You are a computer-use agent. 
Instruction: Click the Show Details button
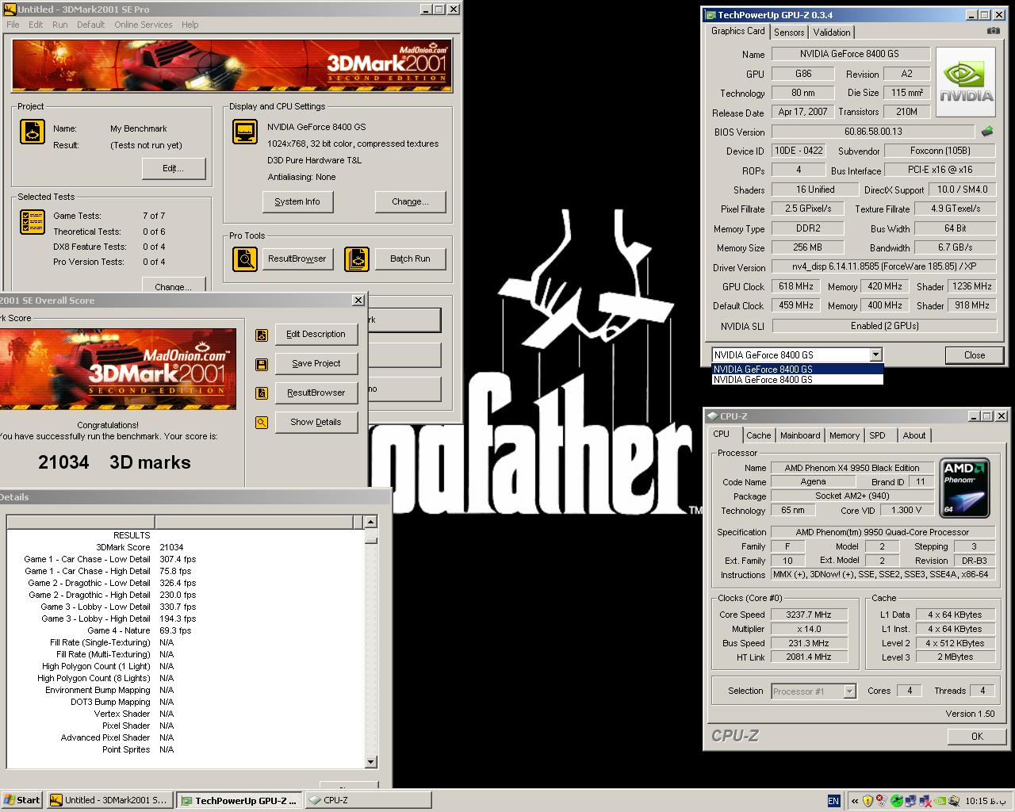316,423
